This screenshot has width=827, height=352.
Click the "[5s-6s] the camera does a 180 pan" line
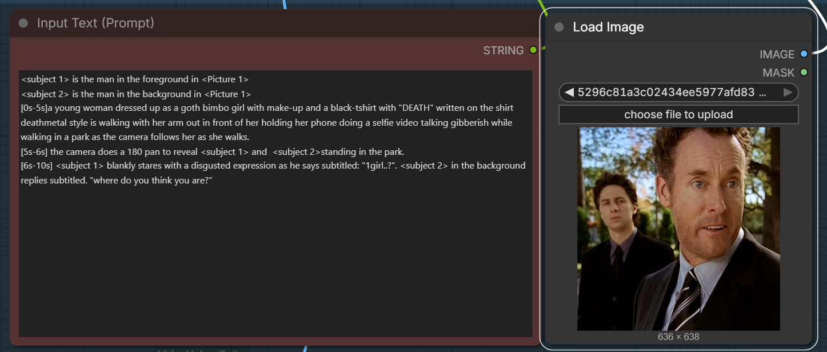(213, 151)
